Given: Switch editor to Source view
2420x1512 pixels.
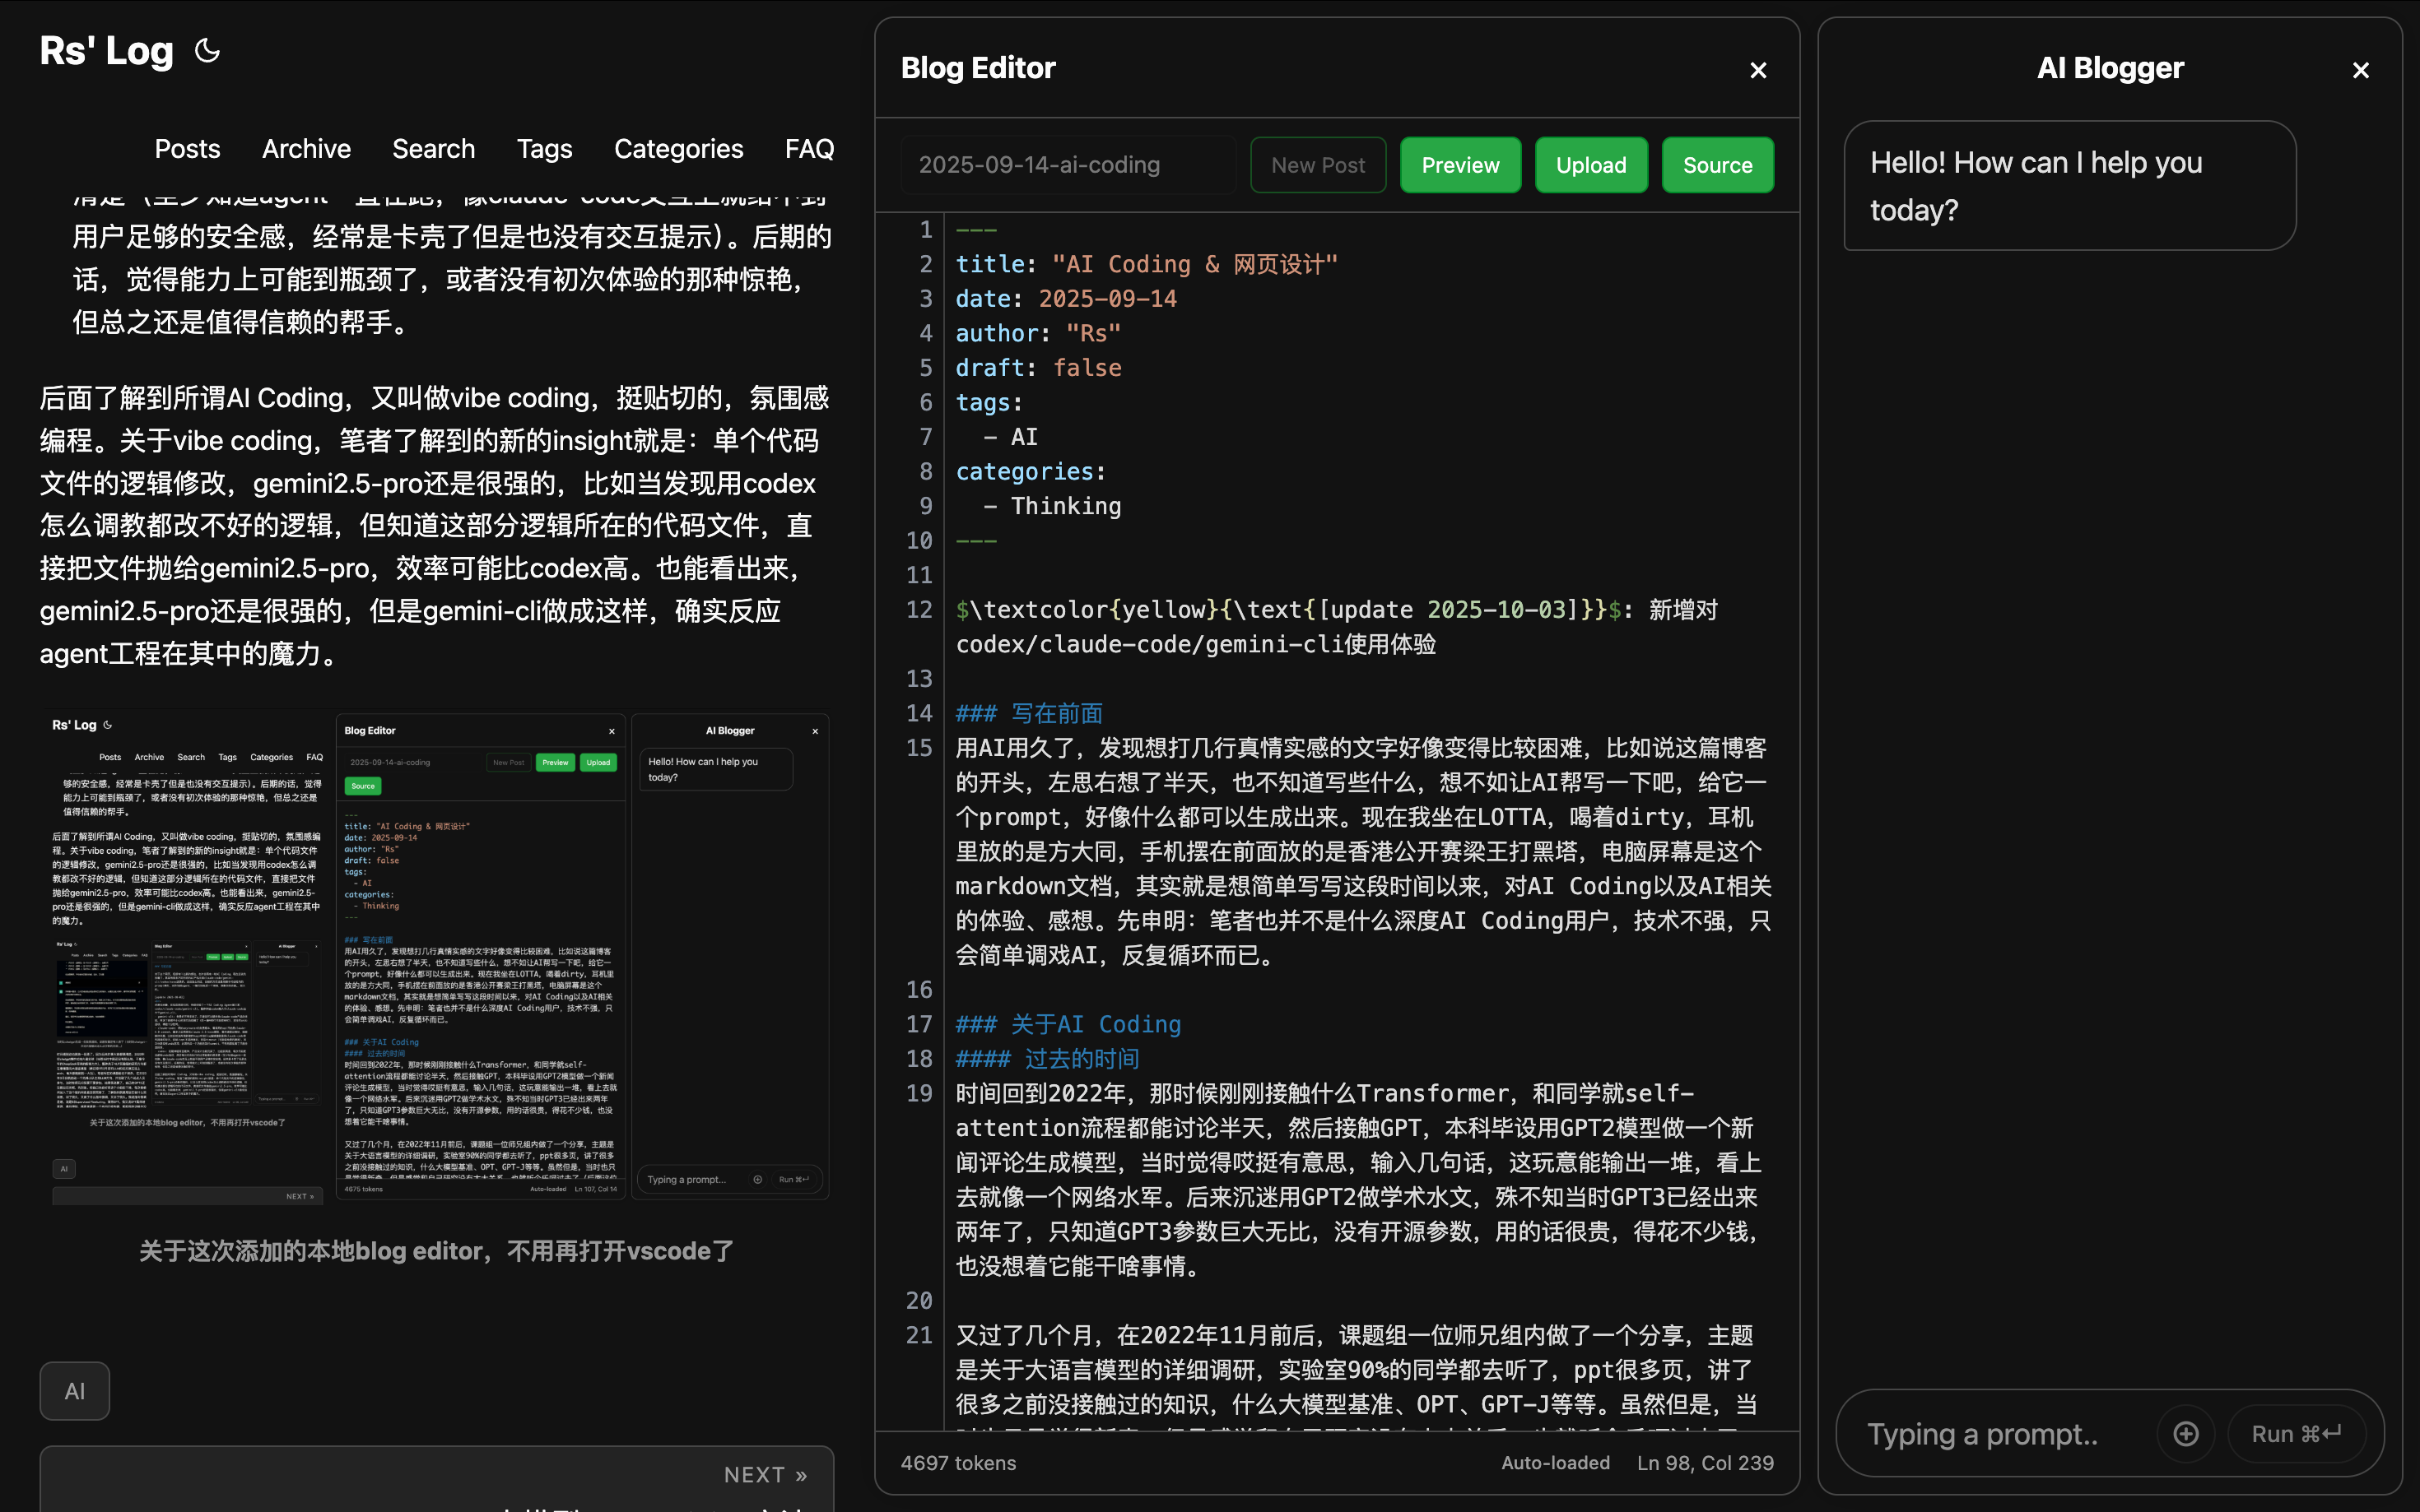Looking at the screenshot, I should (x=1717, y=165).
